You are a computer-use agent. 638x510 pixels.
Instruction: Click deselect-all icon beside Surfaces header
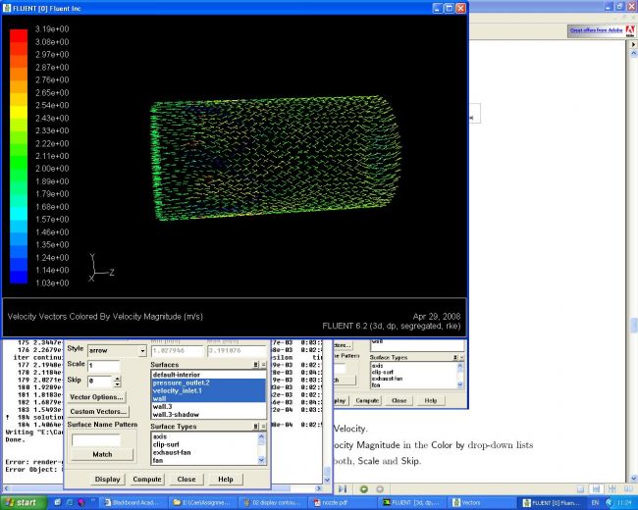click(263, 365)
